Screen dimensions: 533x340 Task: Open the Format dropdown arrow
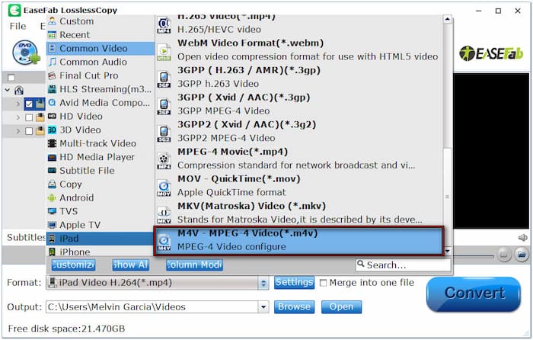point(263,283)
